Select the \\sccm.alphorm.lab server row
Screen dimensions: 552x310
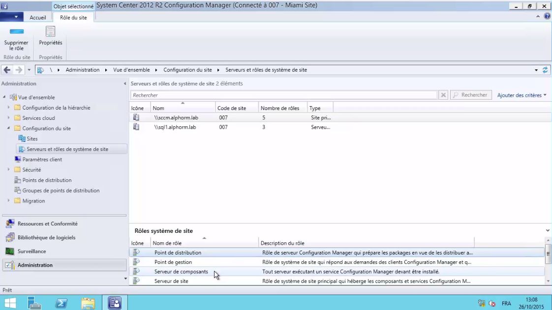340,118
